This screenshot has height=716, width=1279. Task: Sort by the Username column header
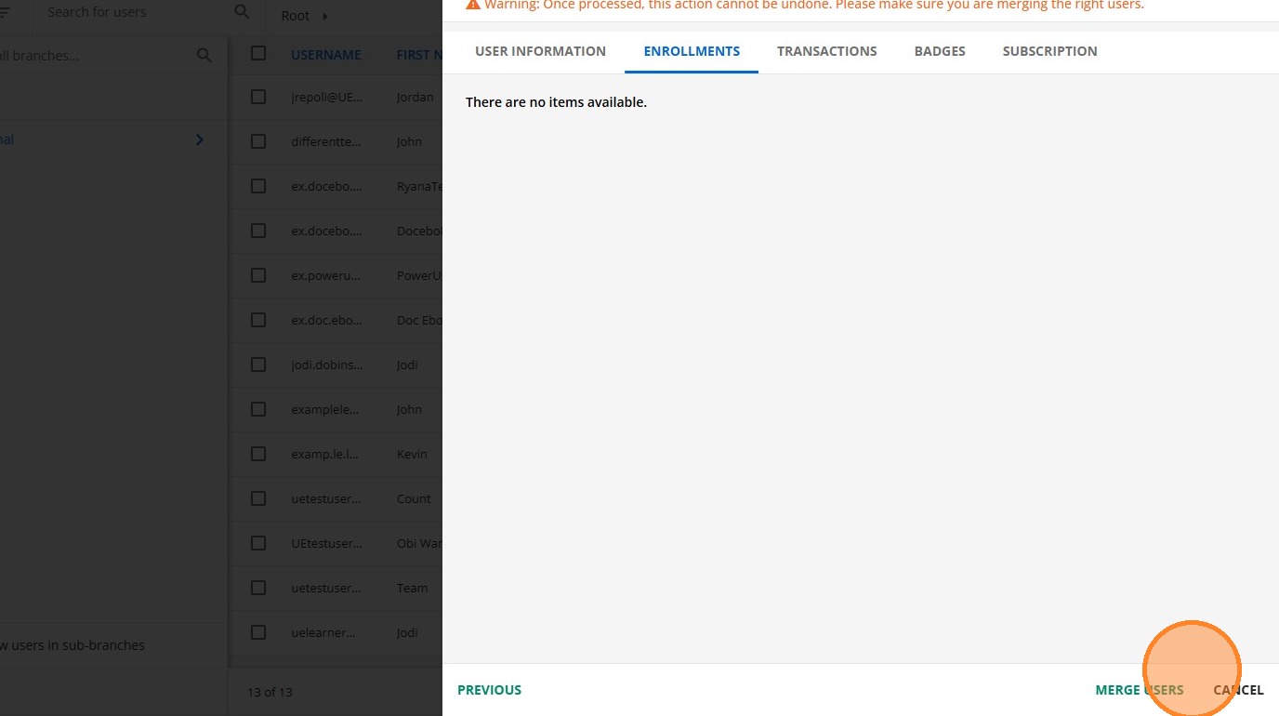(325, 55)
